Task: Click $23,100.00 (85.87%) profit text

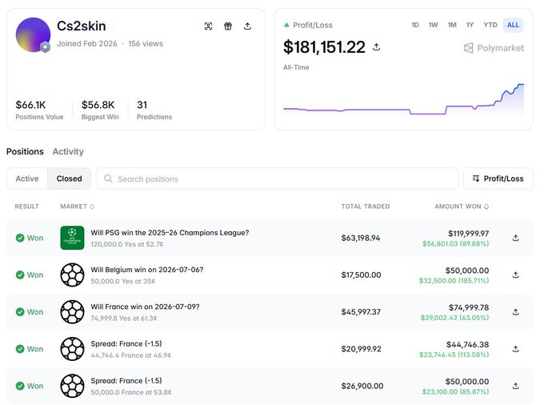Action: 455,391
